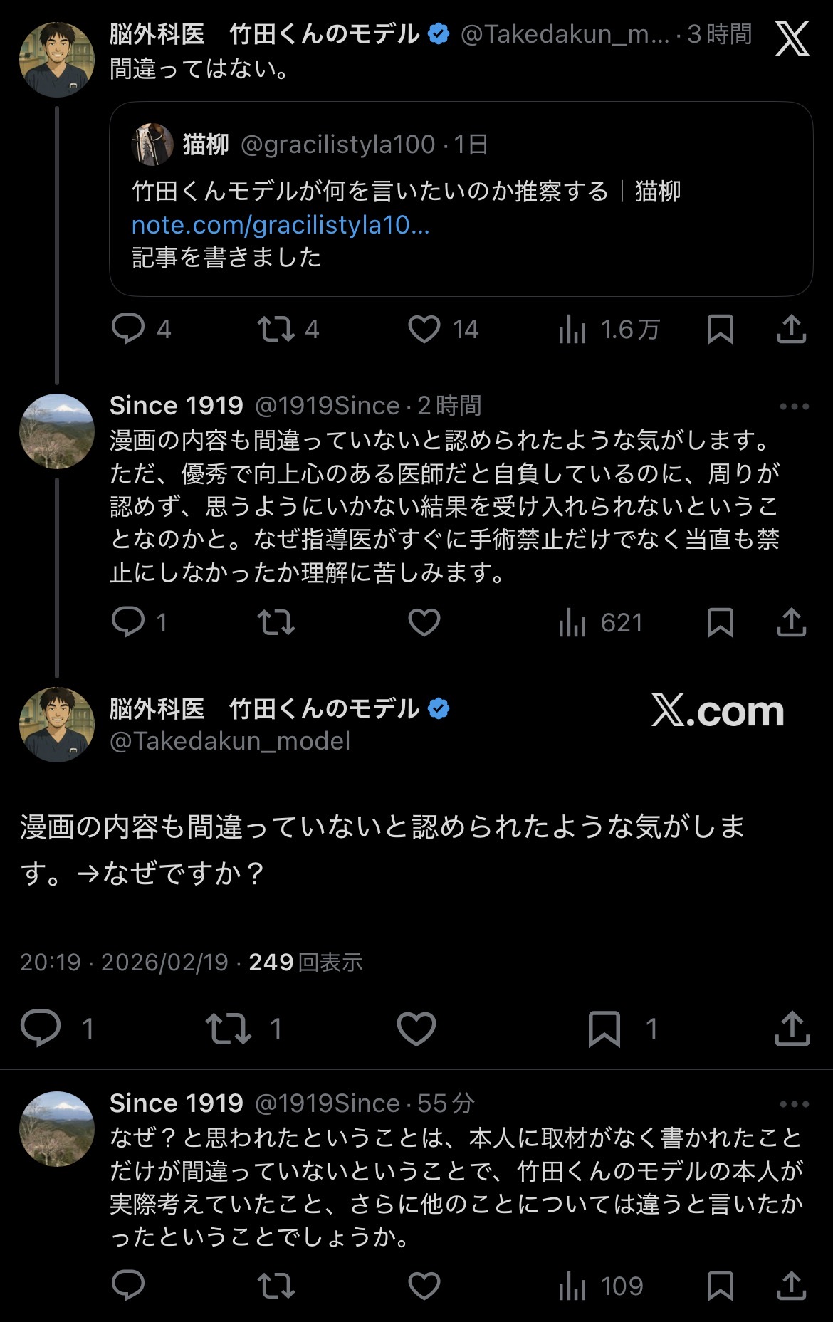This screenshot has height=1322, width=833.
Task: Open the @Takedakun_model handle in main post
Action: (x=229, y=741)
